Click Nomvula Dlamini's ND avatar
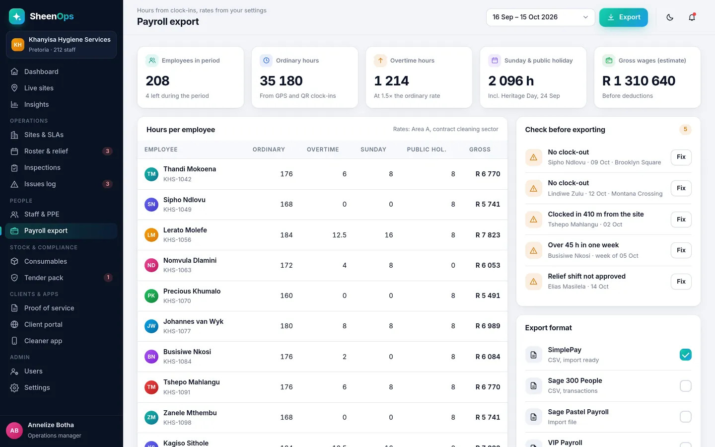This screenshot has width=715, height=447. [x=151, y=265]
